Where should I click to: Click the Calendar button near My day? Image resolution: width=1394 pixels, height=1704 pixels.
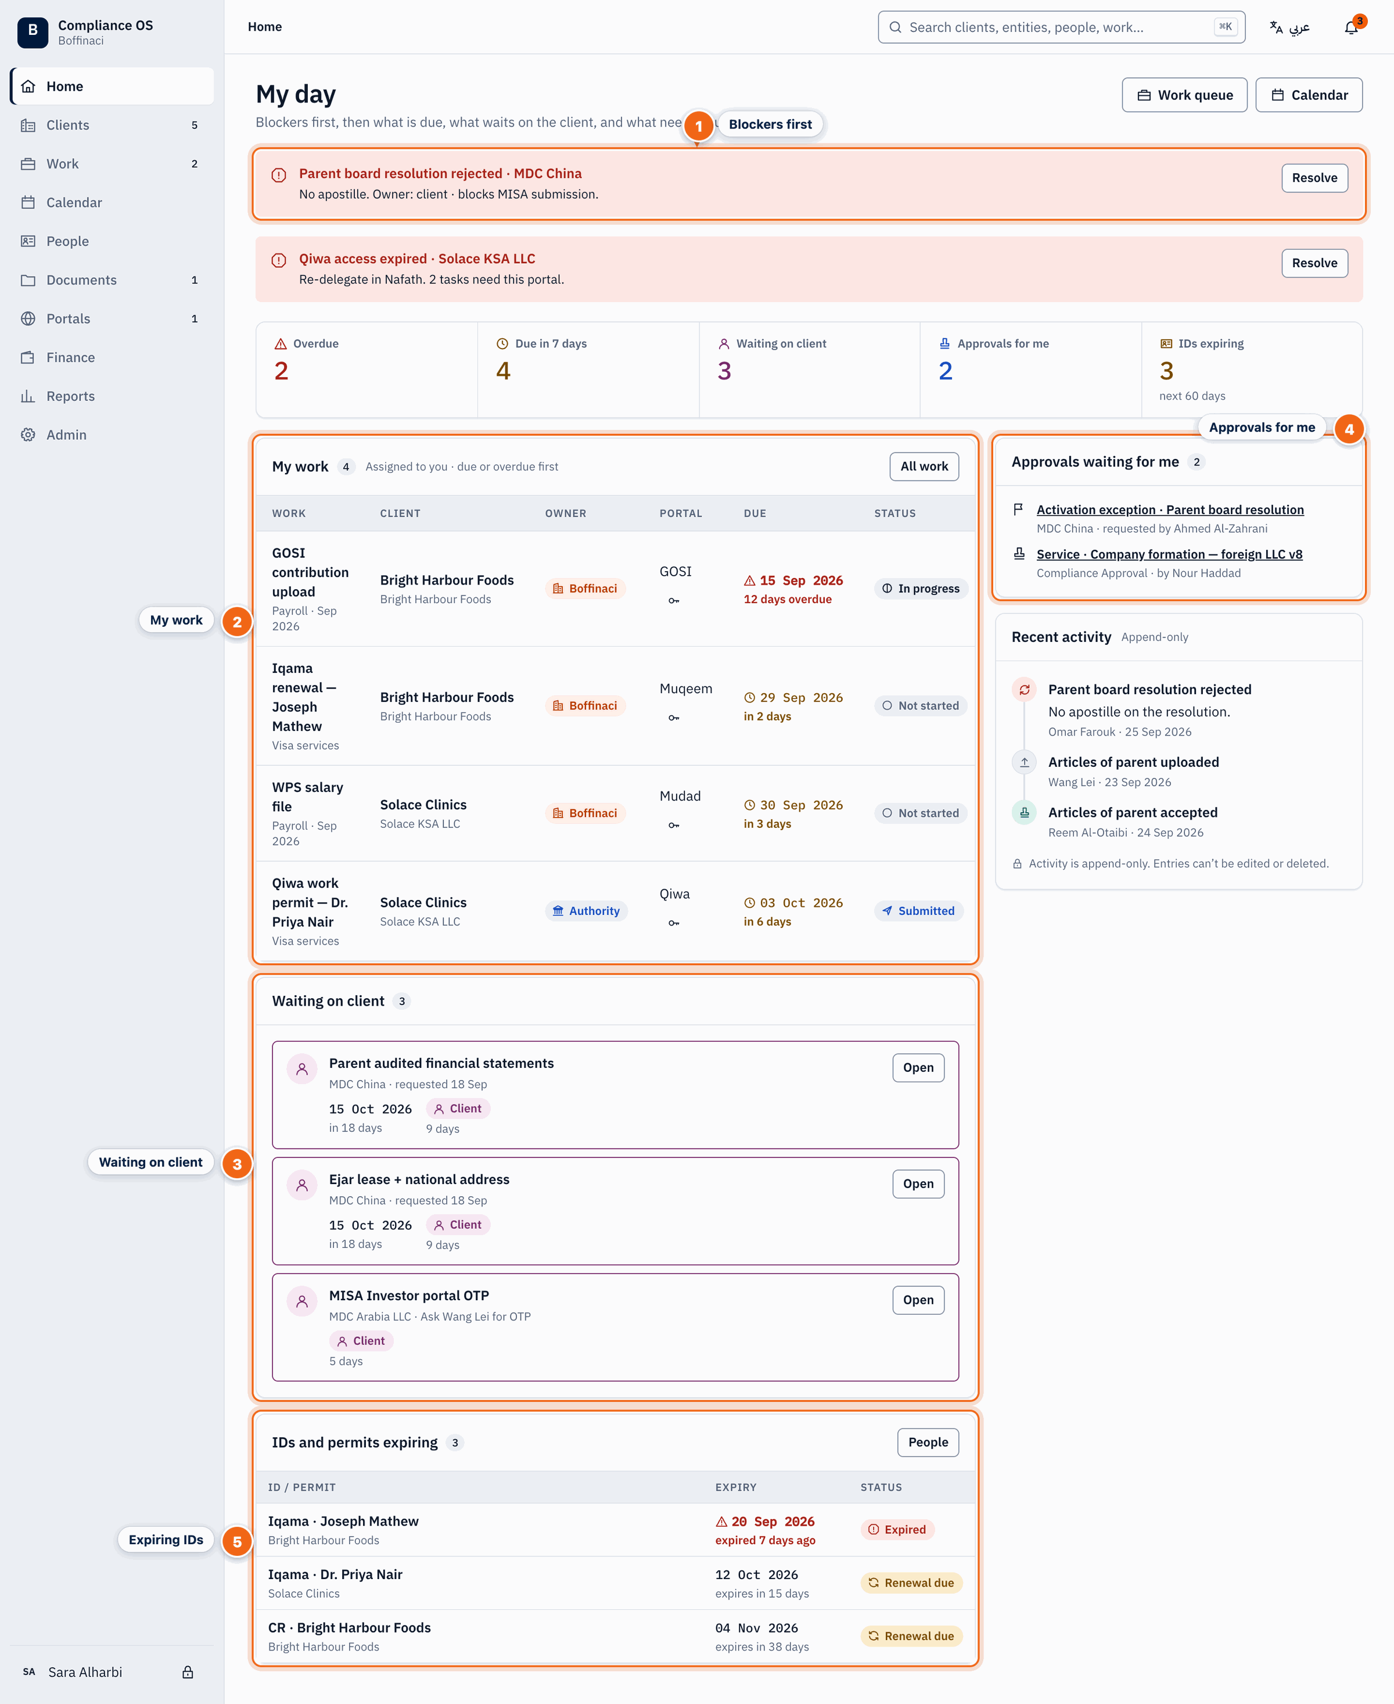[x=1309, y=95]
